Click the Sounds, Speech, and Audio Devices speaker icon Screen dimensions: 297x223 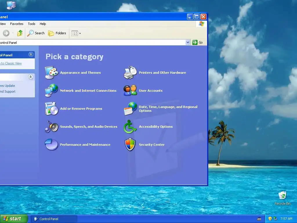pos(52,127)
